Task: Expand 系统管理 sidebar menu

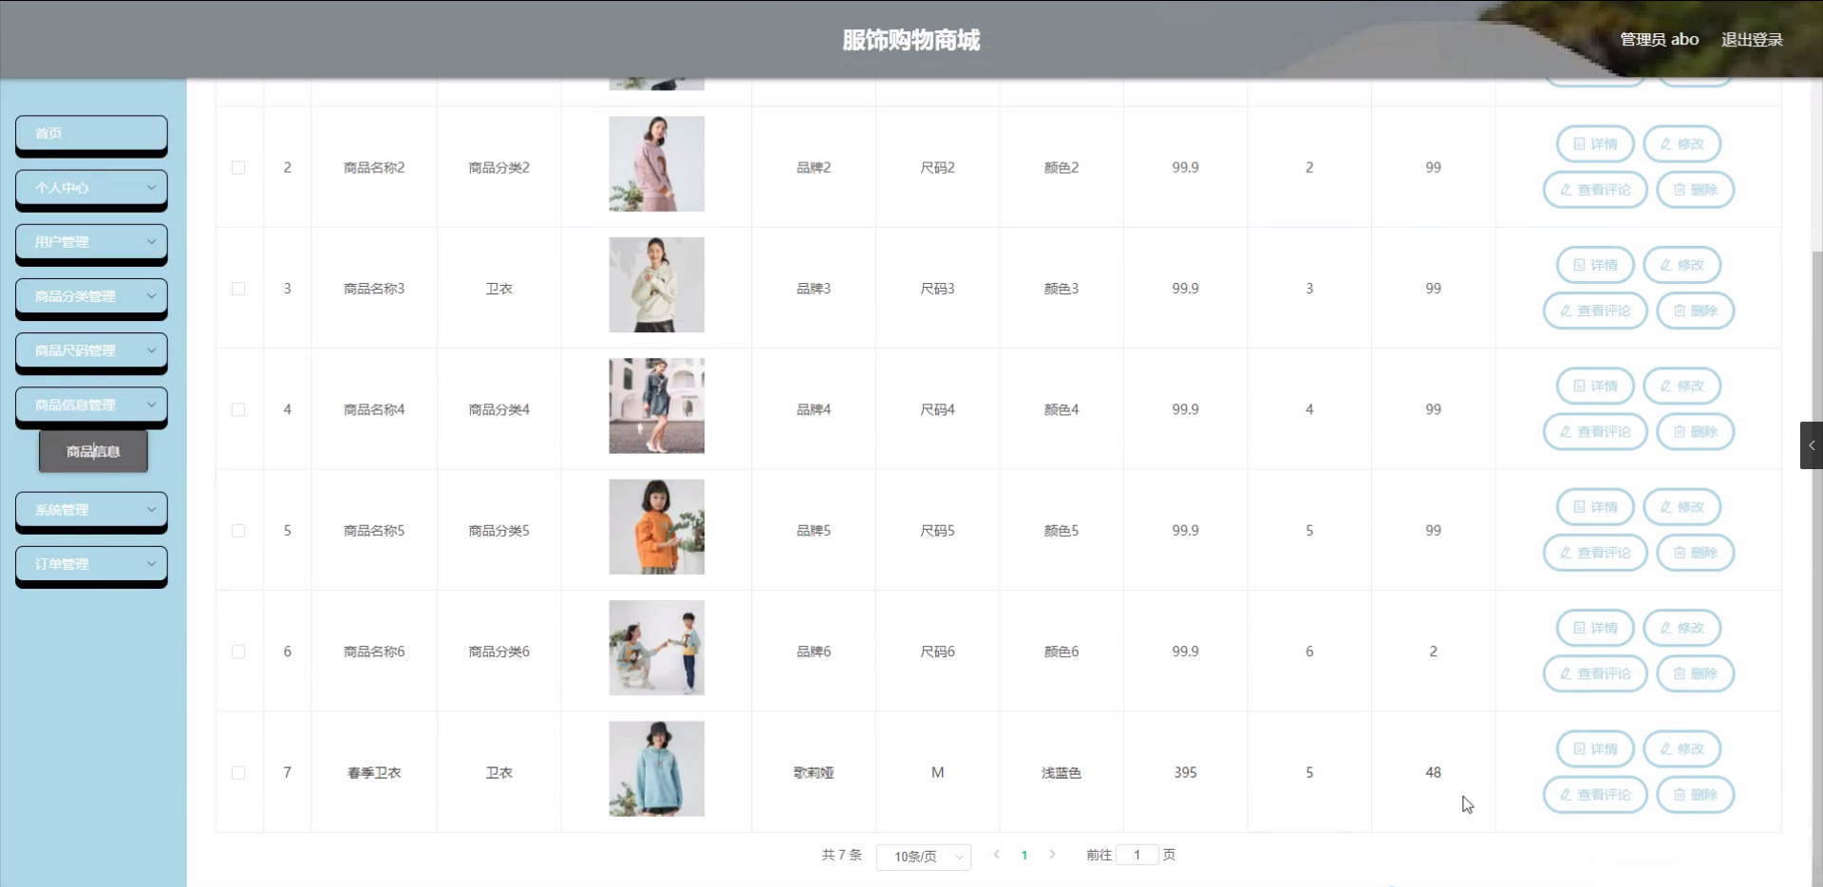Action: pos(91,510)
